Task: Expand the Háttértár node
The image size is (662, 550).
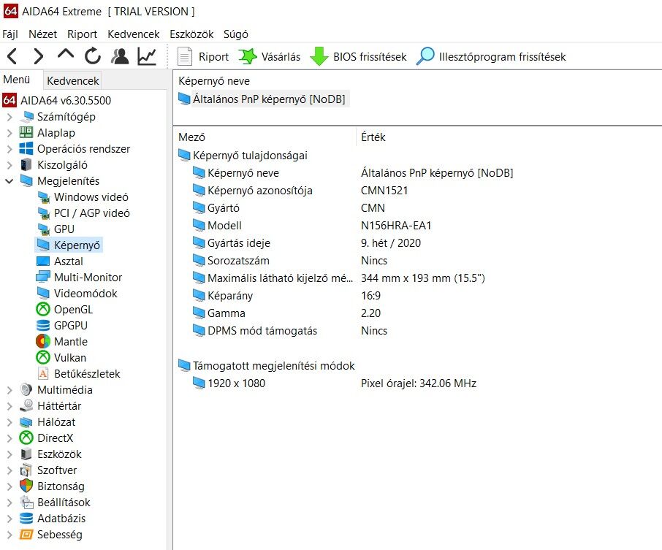Action: pyautogui.click(x=9, y=406)
